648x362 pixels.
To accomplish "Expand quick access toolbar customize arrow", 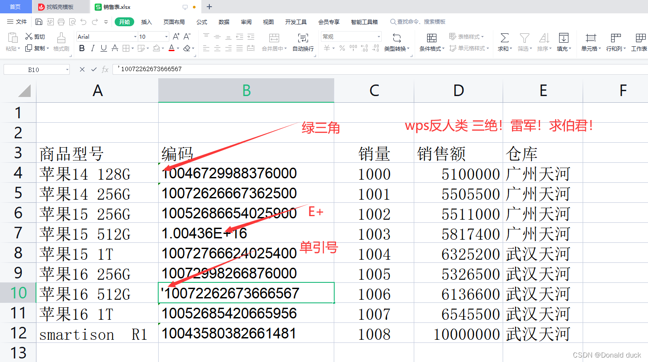I will (x=106, y=22).
